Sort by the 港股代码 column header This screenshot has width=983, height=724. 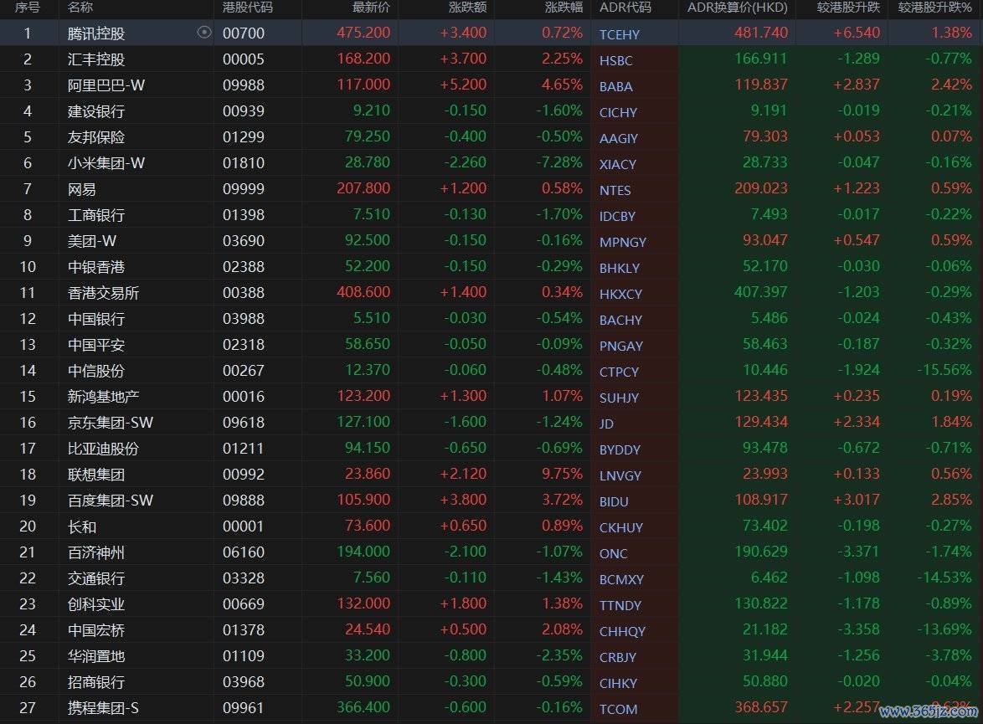pos(248,8)
